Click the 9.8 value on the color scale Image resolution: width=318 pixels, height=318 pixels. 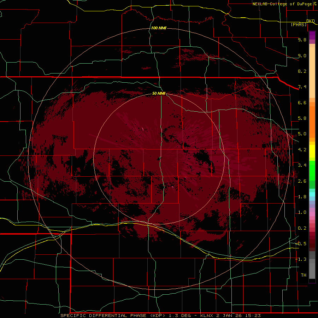click(x=302, y=40)
